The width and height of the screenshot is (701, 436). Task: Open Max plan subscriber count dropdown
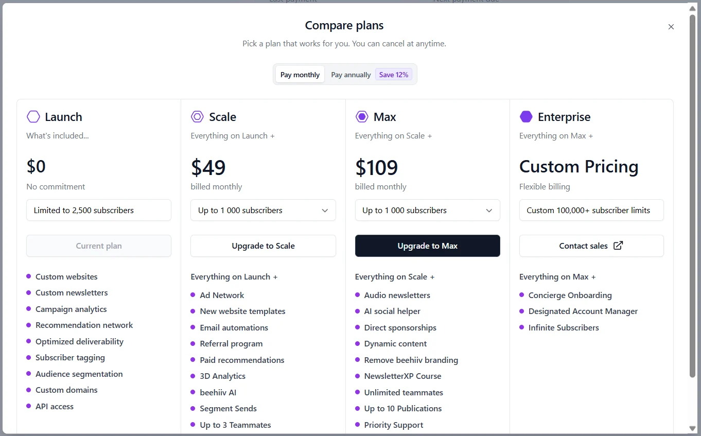coord(427,210)
